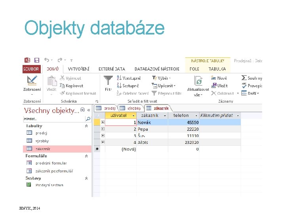Click the Zobrazení view icon
Screen dimensions: 285x214
coord(32,80)
